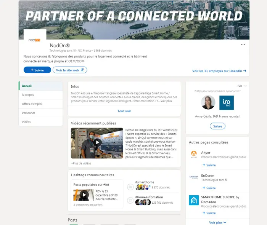Click the IoT World 2020 video description
Image resolution: width=267 pixels, height=225 pixels.
(151, 144)
